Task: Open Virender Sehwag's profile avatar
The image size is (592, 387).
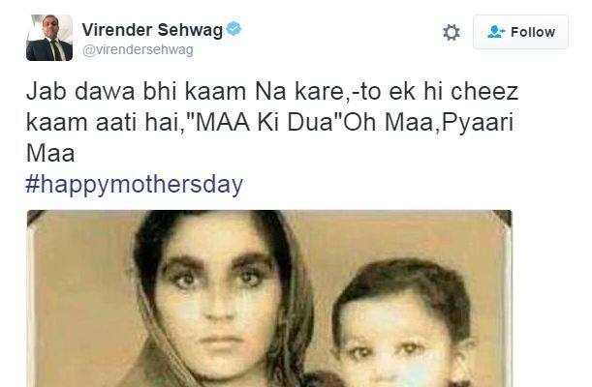Action: pyautogui.click(x=49, y=38)
